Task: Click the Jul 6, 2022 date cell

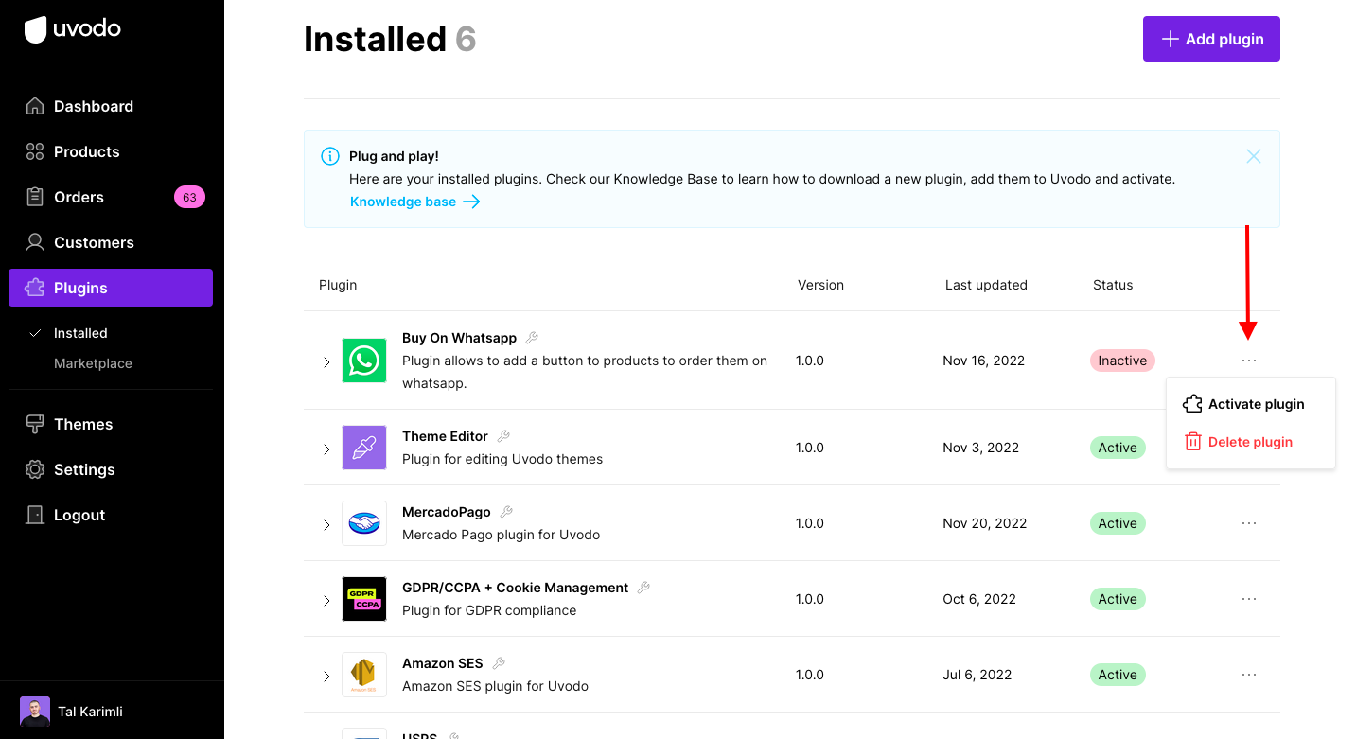Action: pos(977,675)
